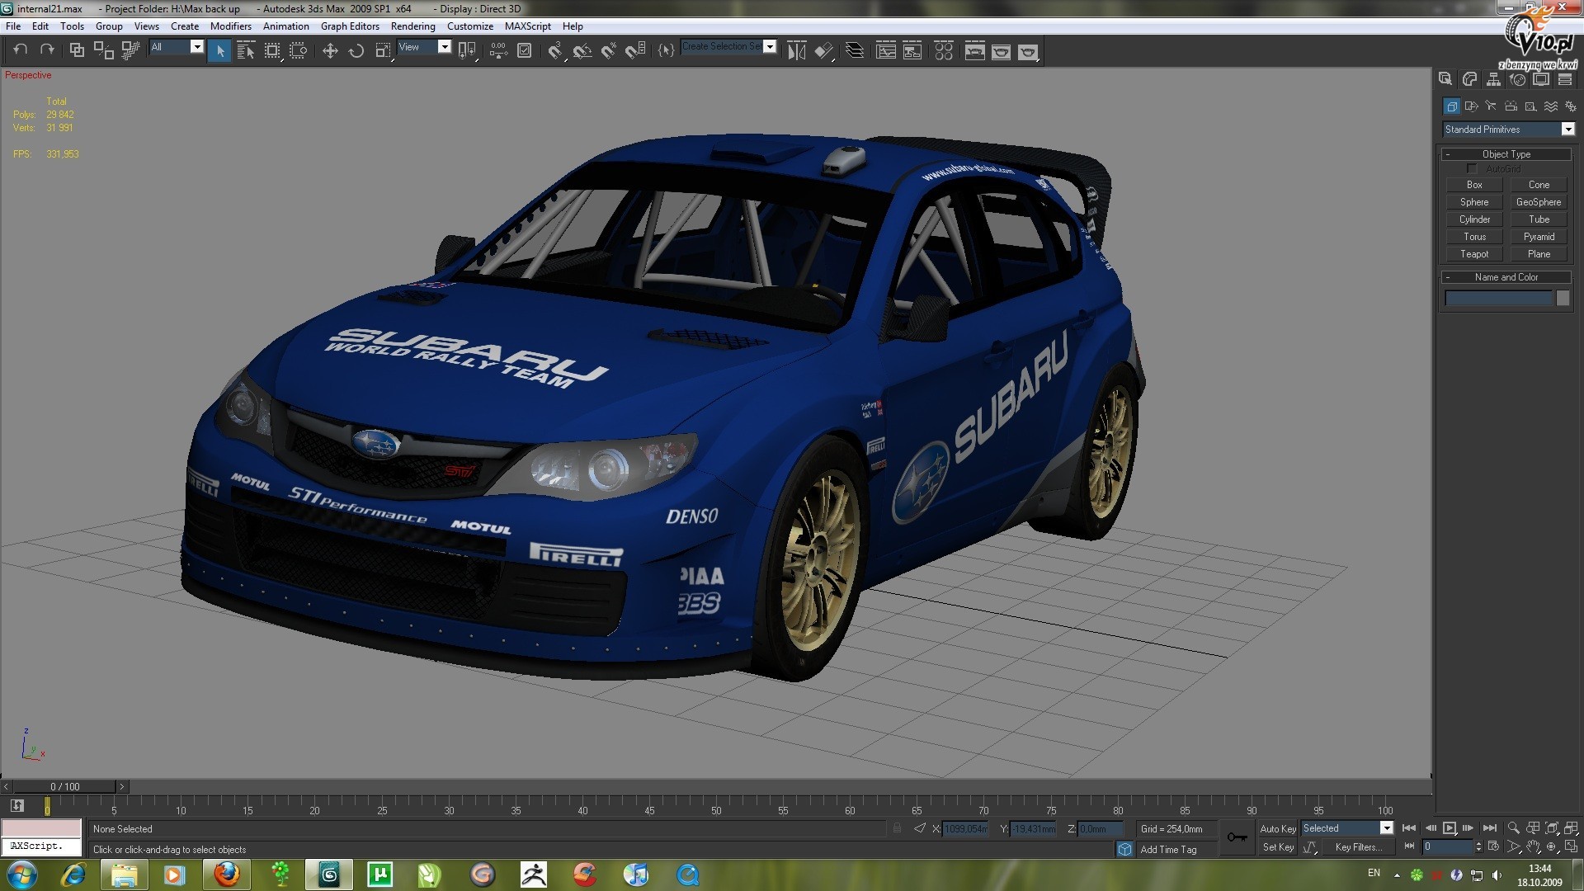Toggle Auto Key animation mode
Viewport: 1584px width, 891px height.
pyautogui.click(x=1278, y=828)
